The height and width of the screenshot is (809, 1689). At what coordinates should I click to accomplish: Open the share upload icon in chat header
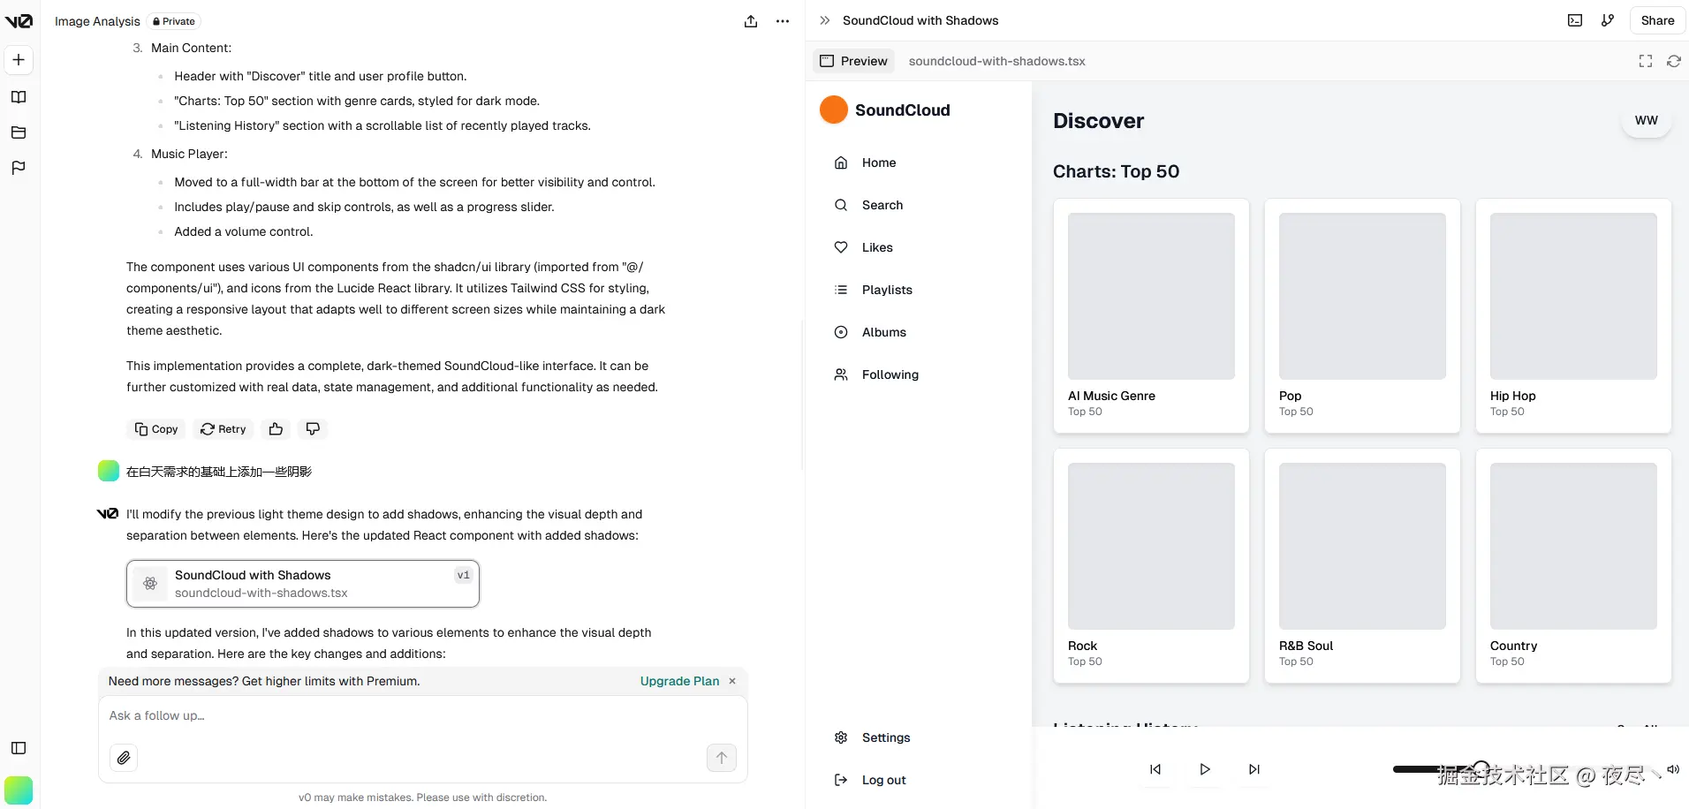(751, 21)
